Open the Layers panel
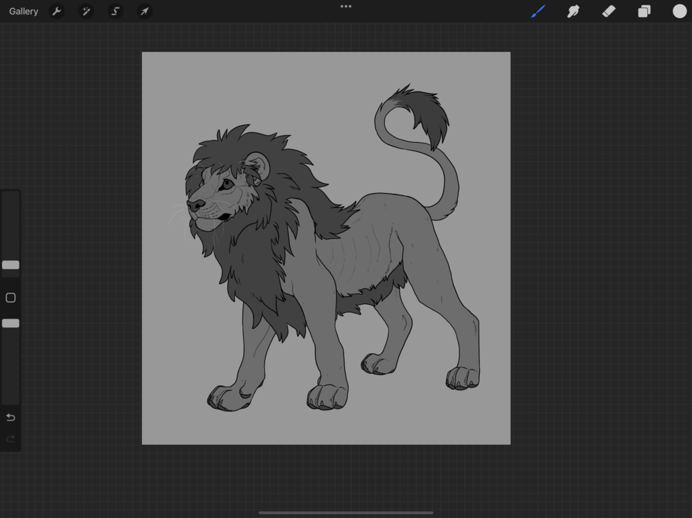 point(644,11)
